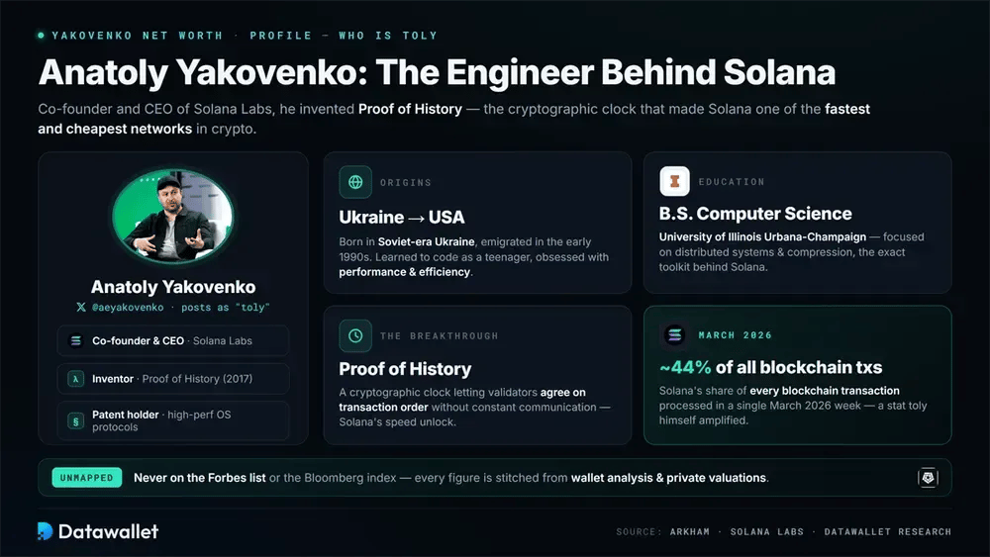
Task: Click the Solana logo beside March 2026
Action: [674, 335]
